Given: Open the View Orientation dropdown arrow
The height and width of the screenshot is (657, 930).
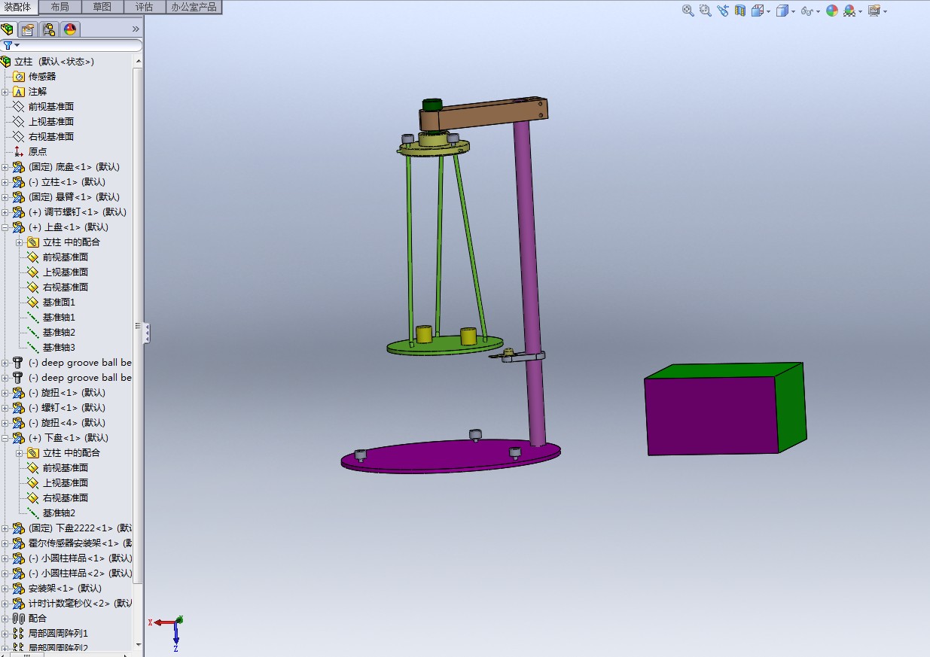Looking at the screenshot, I should click(x=768, y=11).
